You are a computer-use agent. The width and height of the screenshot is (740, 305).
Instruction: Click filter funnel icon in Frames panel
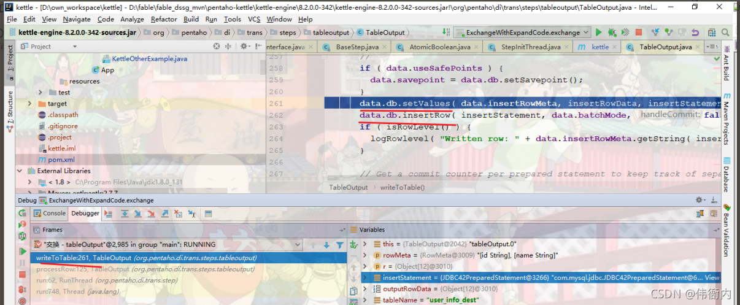tap(341, 245)
